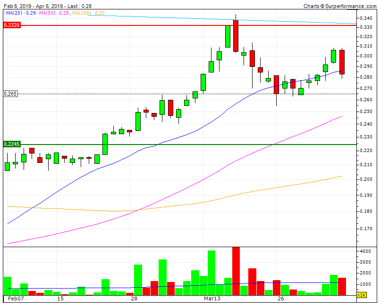The image size is (380, 306).
Task: Click the green 0.2245 support level tag
Action: click(12, 144)
